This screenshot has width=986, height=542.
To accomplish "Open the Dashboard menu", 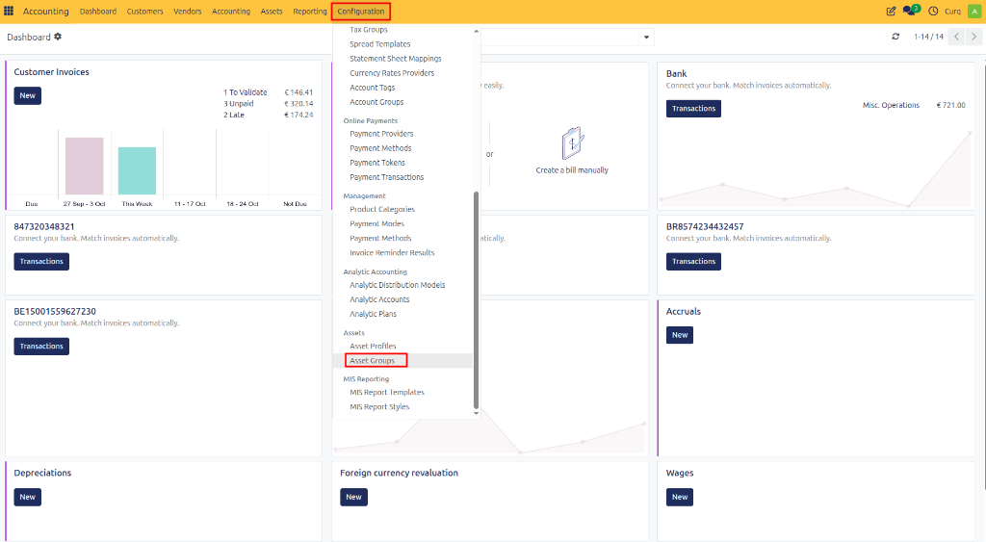I will [x=98, y=12].
